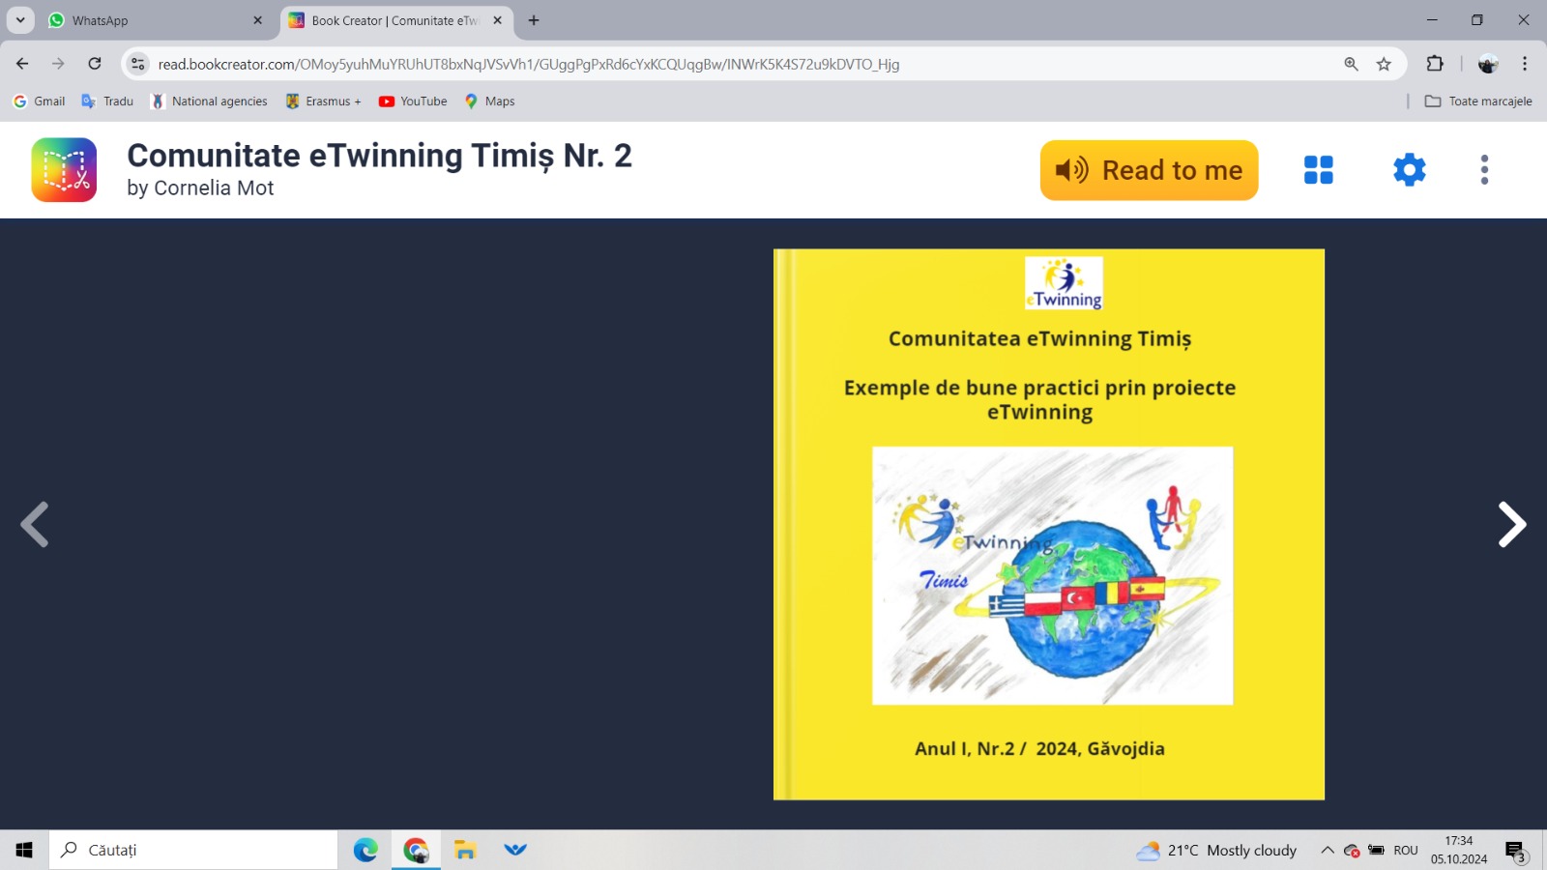Click the battery tray icon
The width and height of the screenshot is (1547, 870).
tap(1376, 851)
